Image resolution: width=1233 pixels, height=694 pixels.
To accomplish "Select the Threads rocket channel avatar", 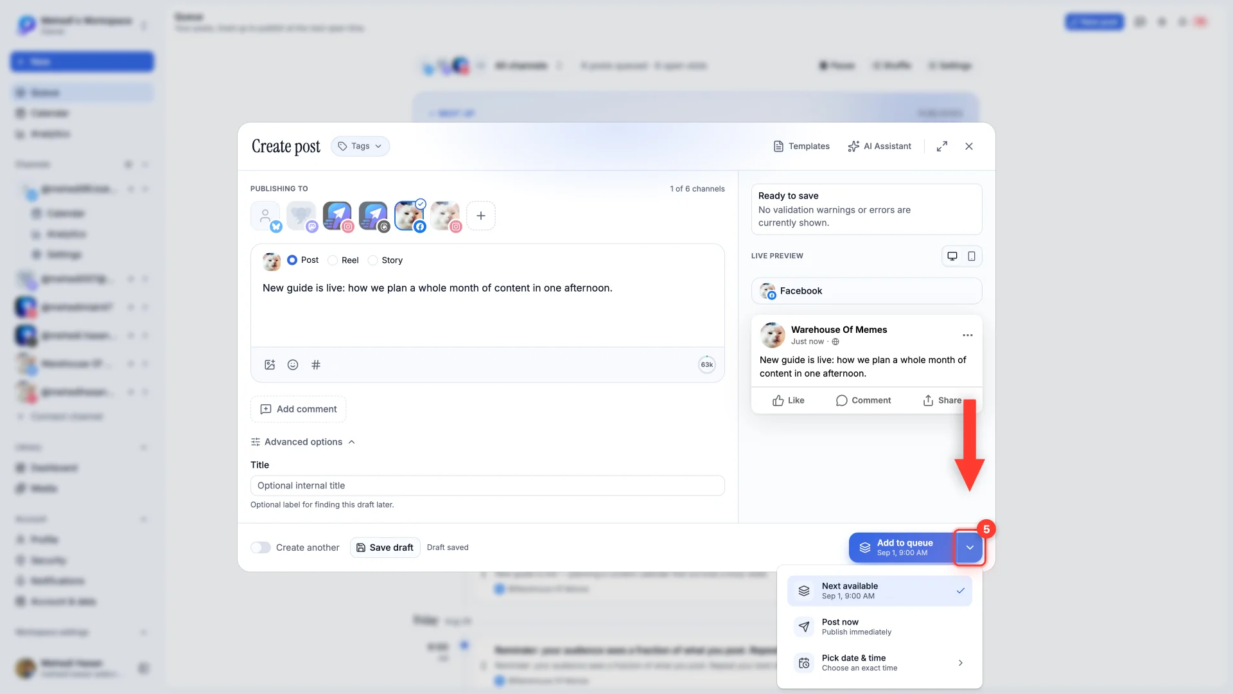I will [374, 216].
